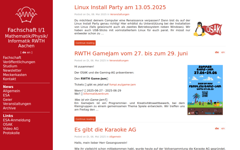Screen dimensions: 240x150
Task: Open the Es gibt die Karaoke AG title
Action: pyautogui.click(x=105, y=130)
